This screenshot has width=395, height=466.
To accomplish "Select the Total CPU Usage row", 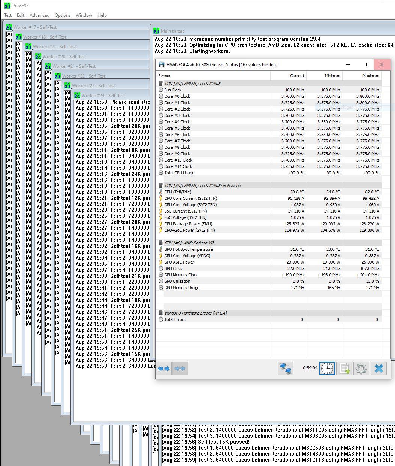I will pos(269,172).
